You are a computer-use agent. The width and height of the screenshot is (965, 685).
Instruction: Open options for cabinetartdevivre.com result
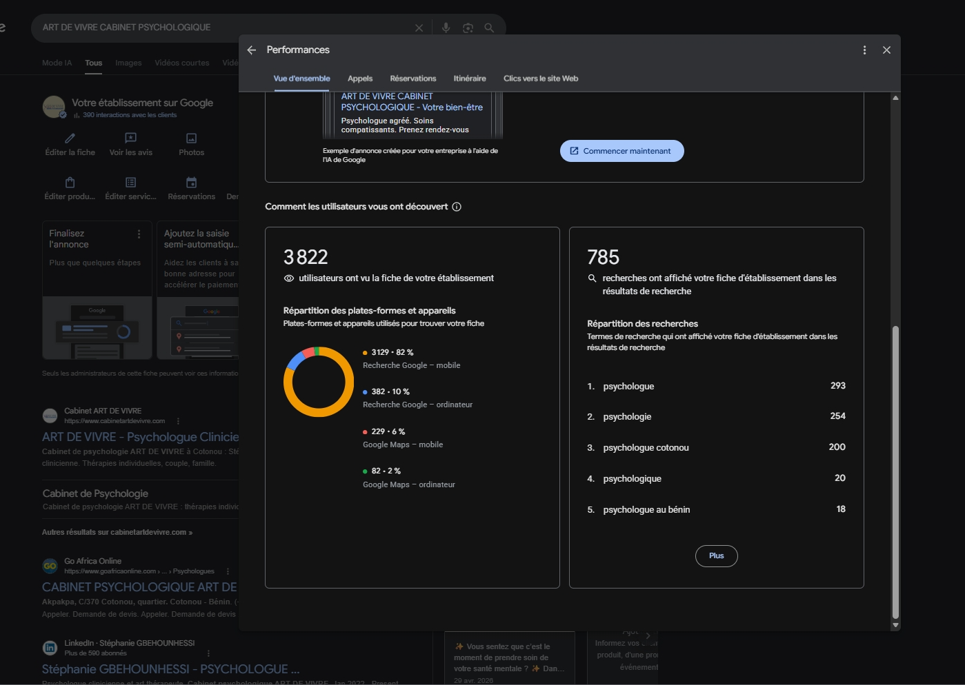(x=178, y=421)
